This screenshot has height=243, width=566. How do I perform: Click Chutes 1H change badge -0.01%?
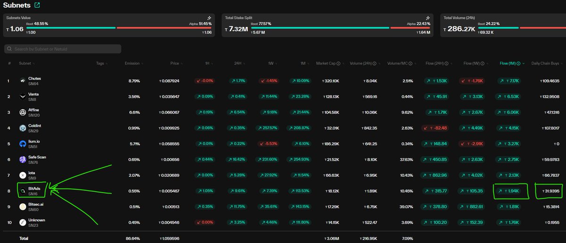(204, 81)
